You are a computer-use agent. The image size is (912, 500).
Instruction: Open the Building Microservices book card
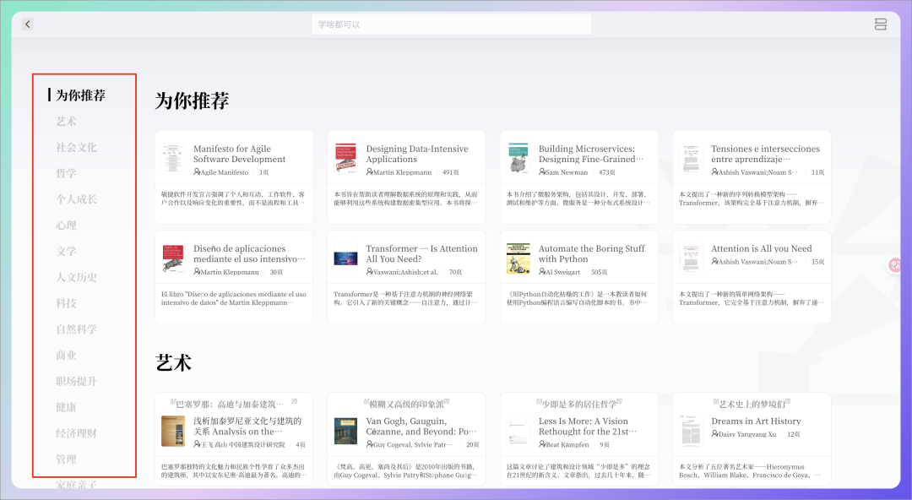pos(578,177)
